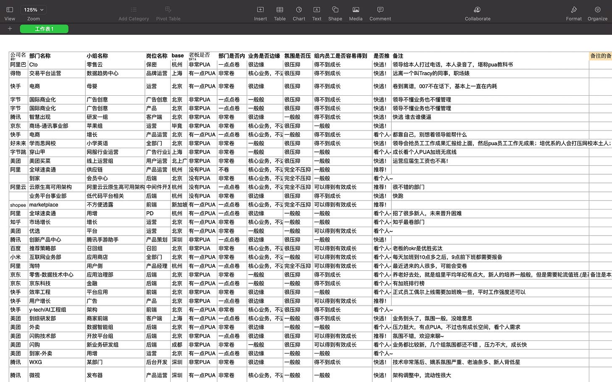Click the cell 效率工程
Viewport: 612px width, 382px height.
coord(57,292)
